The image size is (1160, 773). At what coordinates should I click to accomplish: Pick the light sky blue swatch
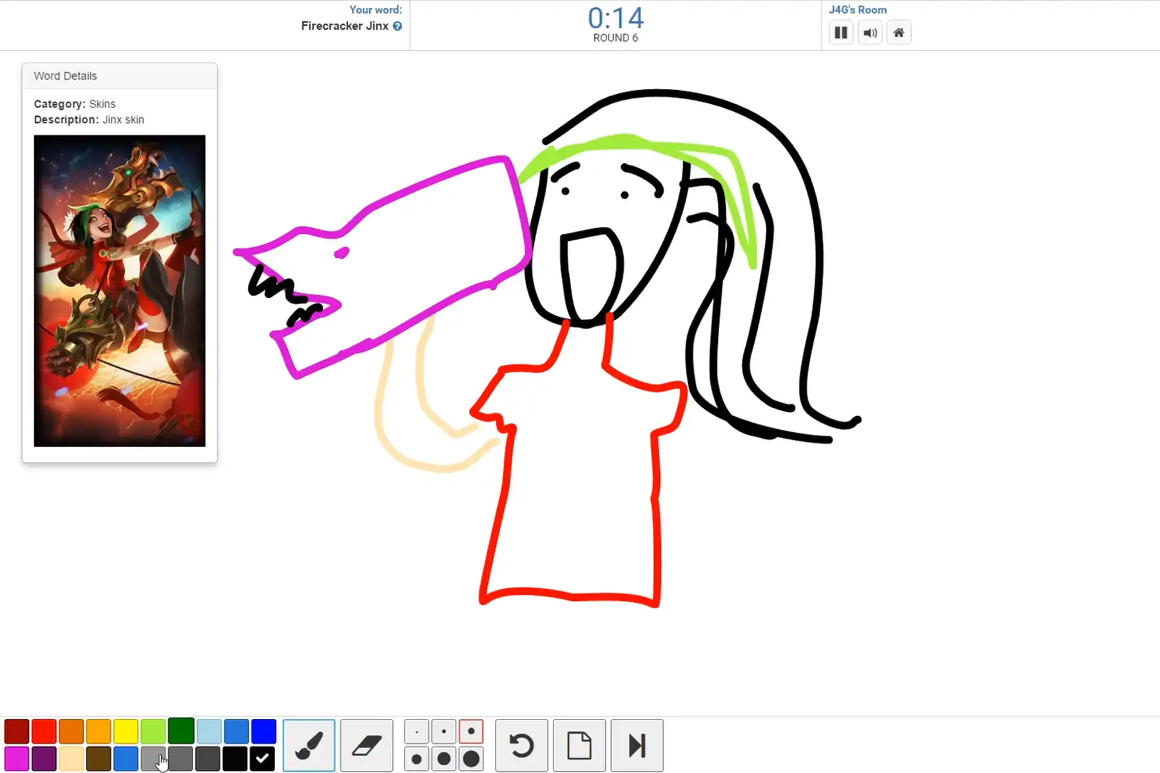[x=209, y=731]
